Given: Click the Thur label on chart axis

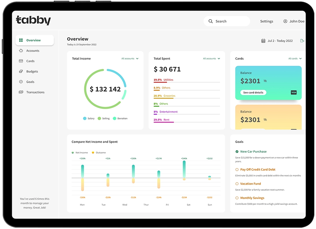Looking at the screenshot, I should pos(146,205).
